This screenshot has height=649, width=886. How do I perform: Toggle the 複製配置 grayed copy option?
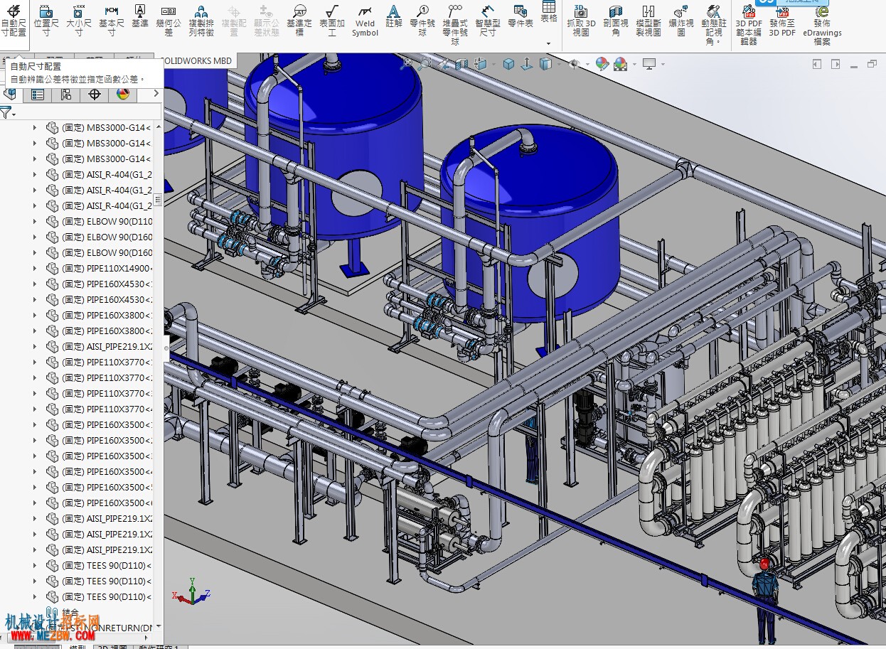pyautogui.click(x=234, y=19)
